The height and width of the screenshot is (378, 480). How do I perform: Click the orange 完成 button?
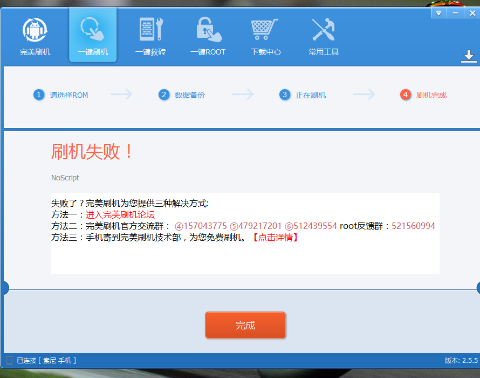tap(245, 325)
